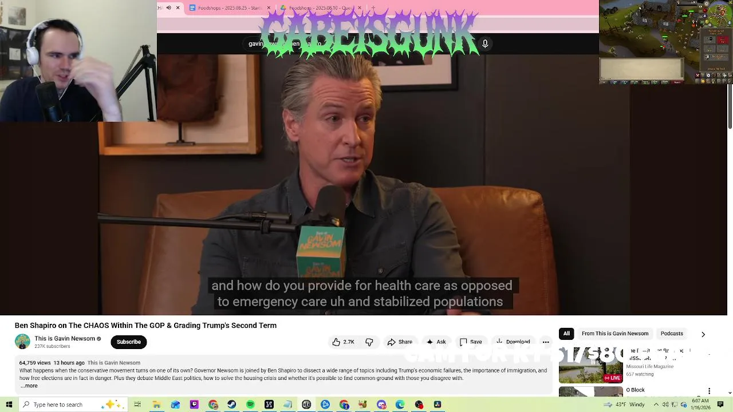
Task: Select the All filter chip
Action: pyautogui.click(x=566, y=334)
